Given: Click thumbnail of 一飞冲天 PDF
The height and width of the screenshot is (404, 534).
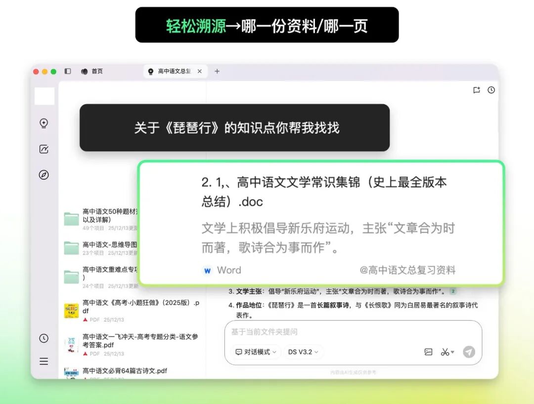Looking at the screenshot, I should (x=72, y=345).
